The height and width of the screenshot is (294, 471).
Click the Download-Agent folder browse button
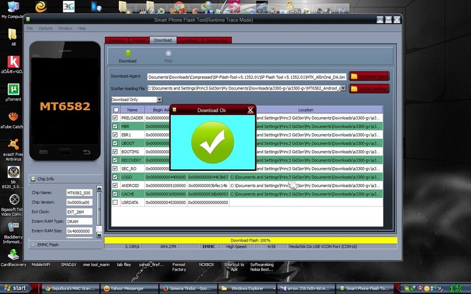coord(368,76)
